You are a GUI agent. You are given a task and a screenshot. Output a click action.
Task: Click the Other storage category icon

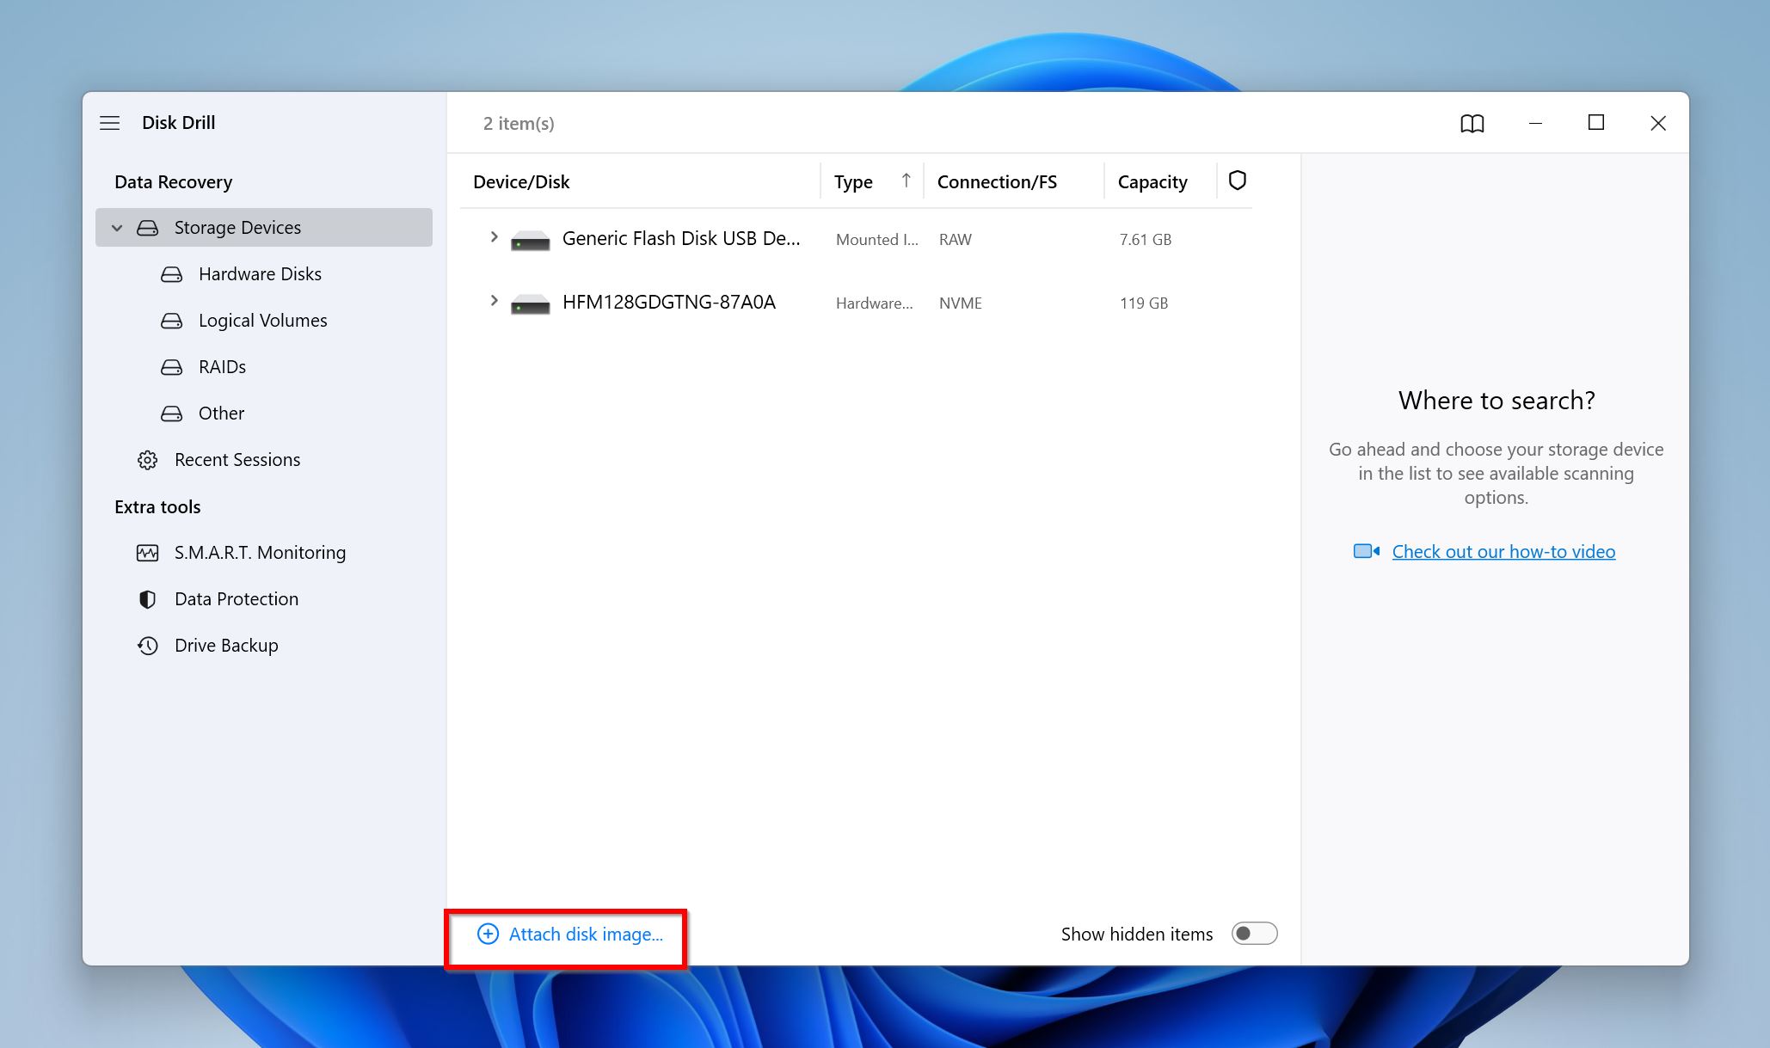pyautogui.click(x=171, y=412)
